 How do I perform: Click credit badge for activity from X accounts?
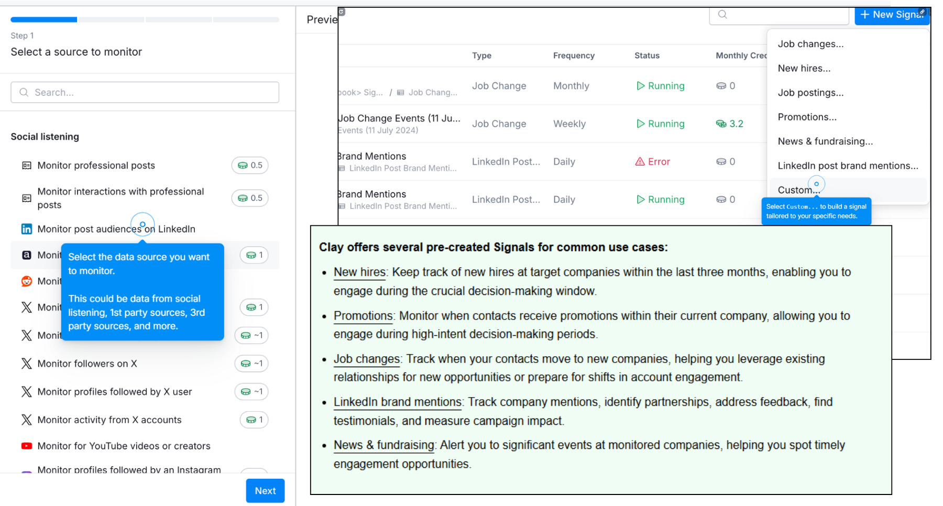254,420
